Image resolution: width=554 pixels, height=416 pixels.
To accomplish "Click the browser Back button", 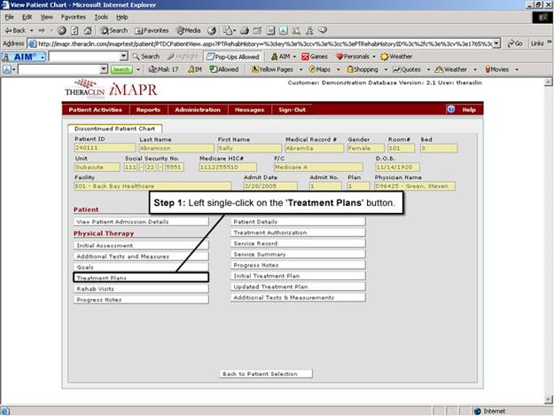I will coord(16,30).
